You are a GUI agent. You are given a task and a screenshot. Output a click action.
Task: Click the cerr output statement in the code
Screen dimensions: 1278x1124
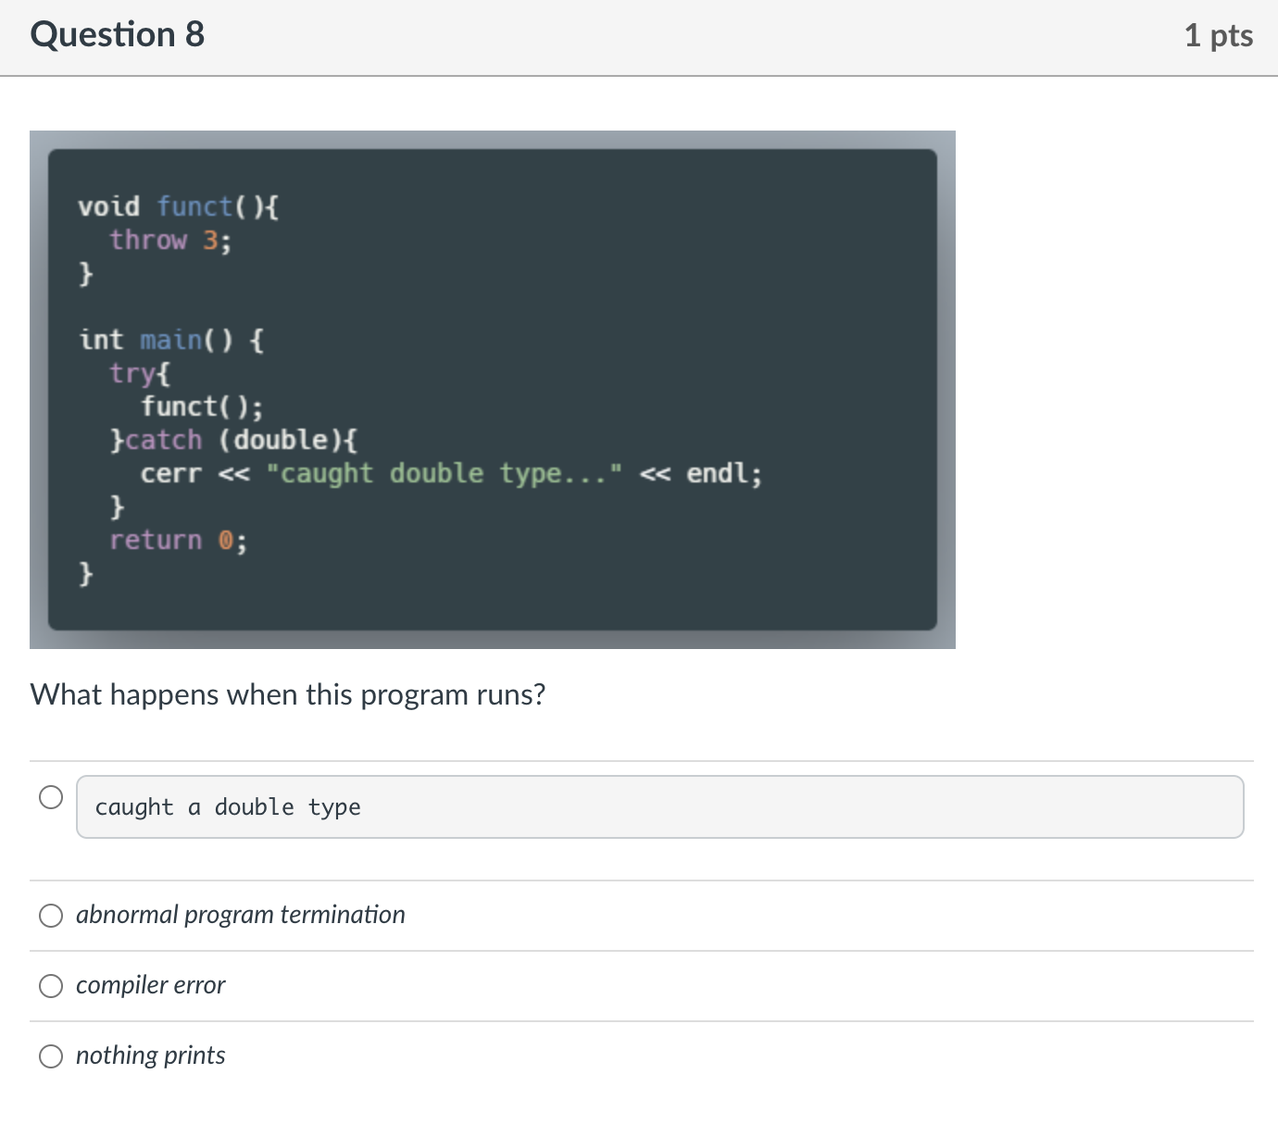click(451, 473)
